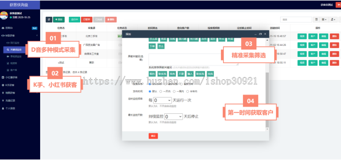Click the green 添加 button
This screenshot has width=341, height=160.
tap(59, 19)
